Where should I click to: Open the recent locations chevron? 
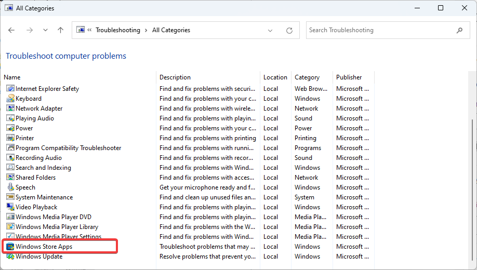[45, 30]
